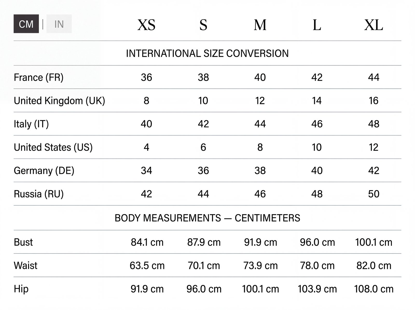Click the Russia size 50 for XL
This screenshot has height=310, width=415.
click(374, 194)
